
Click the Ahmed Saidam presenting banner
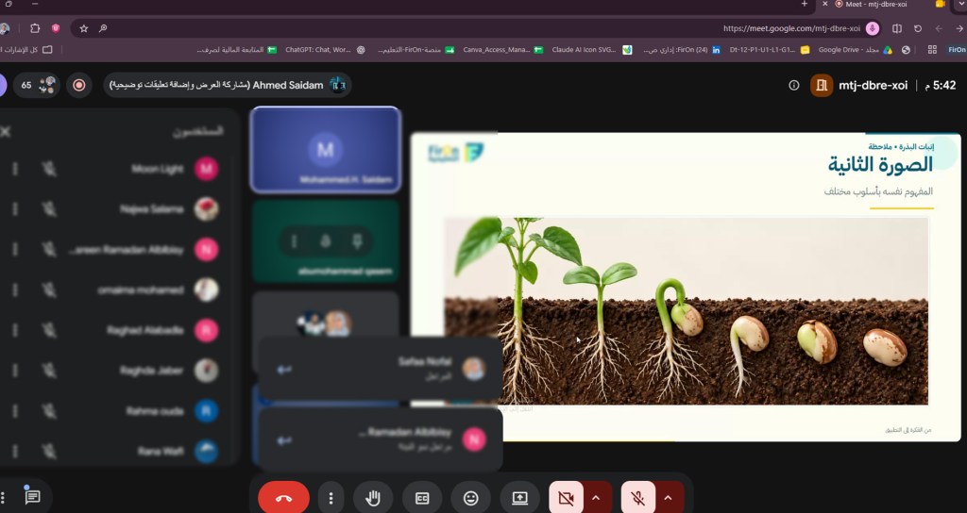[228, 85]
